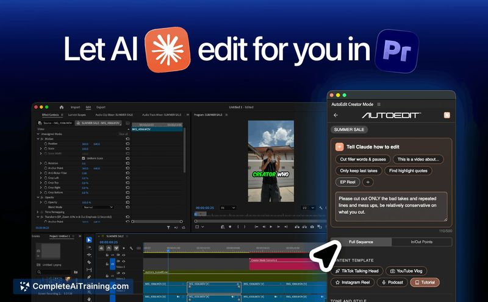The image size is (488, 302).
Task: Click the orange Claude icon beside AUTOEDIT logo
Action: pyautogui.click(x=447, y=115)
